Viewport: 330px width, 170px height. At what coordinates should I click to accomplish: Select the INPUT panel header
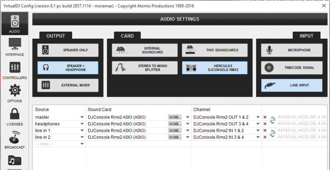[306, 36]
